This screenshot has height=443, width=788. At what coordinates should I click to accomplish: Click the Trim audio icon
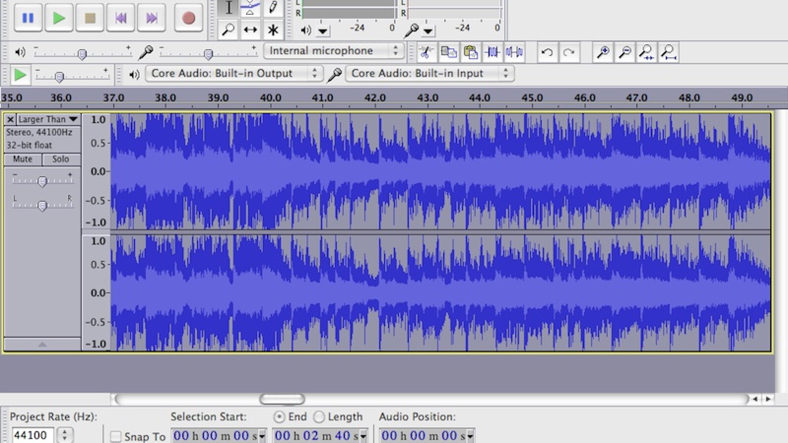[x=492, y=52]
